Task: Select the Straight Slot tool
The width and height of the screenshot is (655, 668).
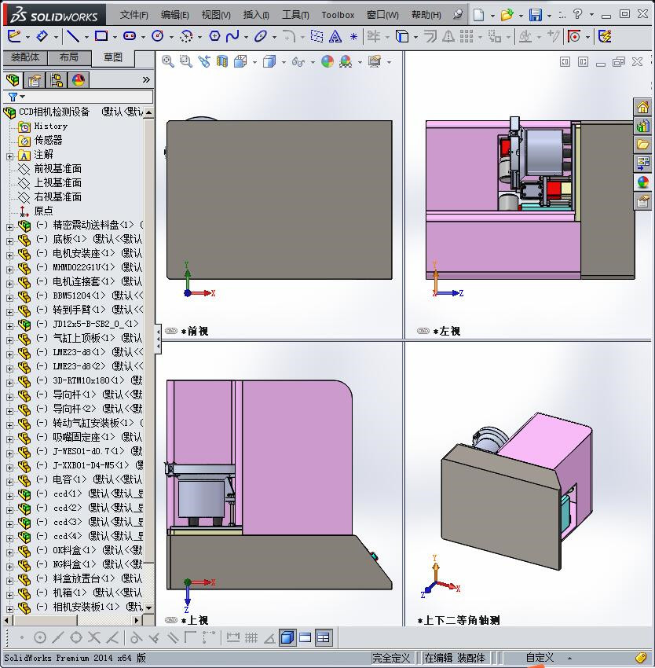Action: tap(130, 36)
